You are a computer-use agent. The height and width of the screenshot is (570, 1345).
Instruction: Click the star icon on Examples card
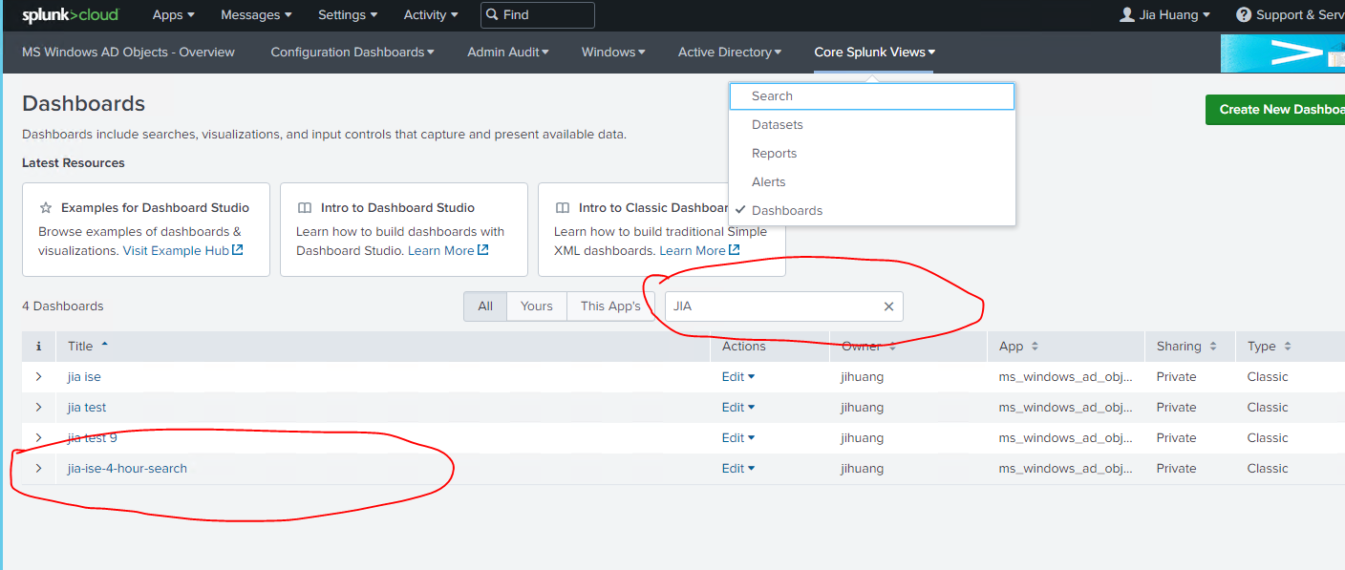point(46,207)
